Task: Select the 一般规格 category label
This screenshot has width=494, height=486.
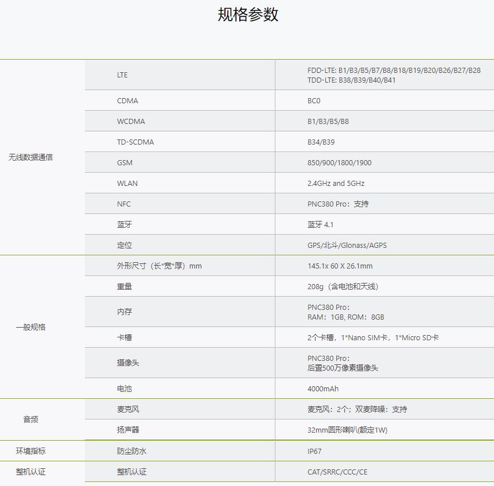Action: tap(30, 327)
